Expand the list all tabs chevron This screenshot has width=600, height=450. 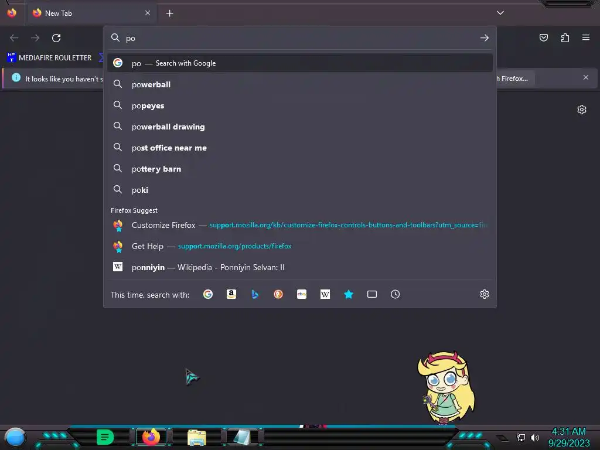coord(500,13)
